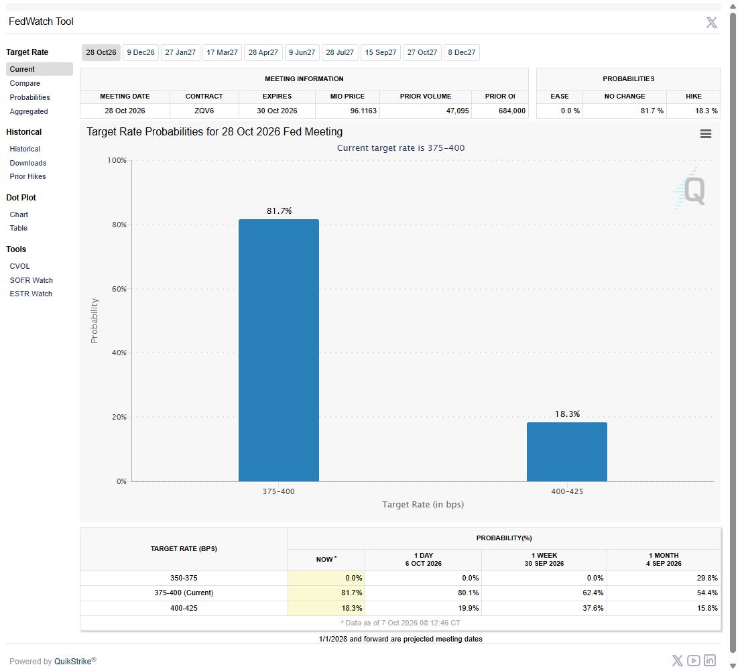
Task: Open Probabilities under Target Rate
Action: 29,97
